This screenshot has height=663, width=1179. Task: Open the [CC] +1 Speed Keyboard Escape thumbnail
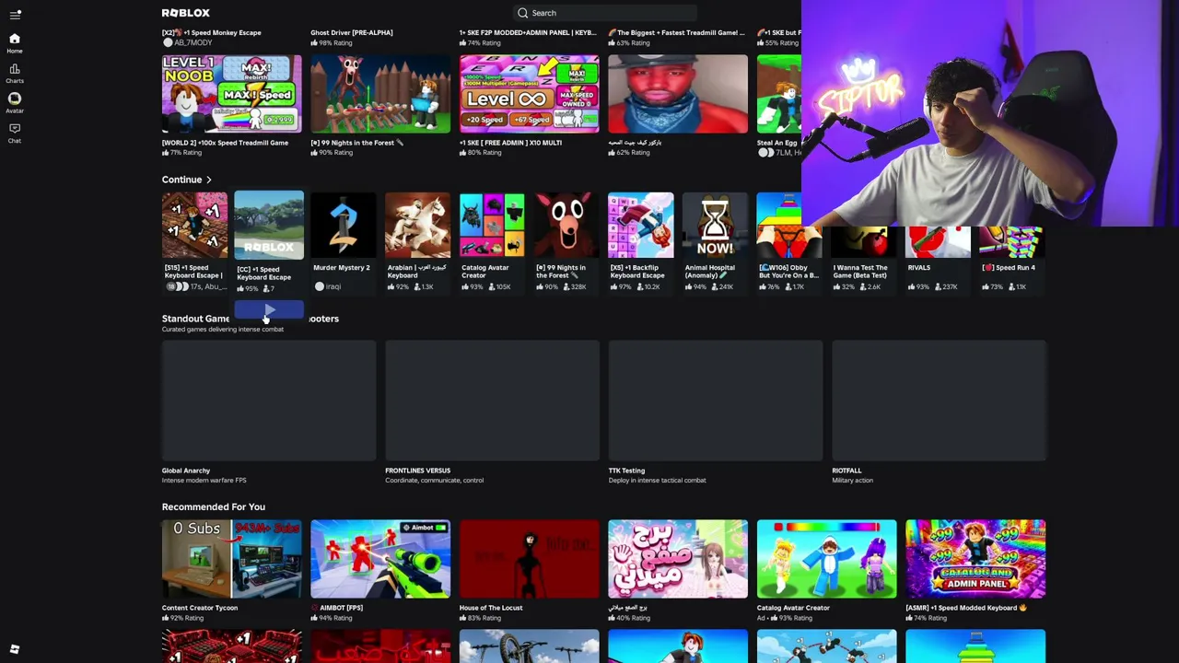coord(269,226)
